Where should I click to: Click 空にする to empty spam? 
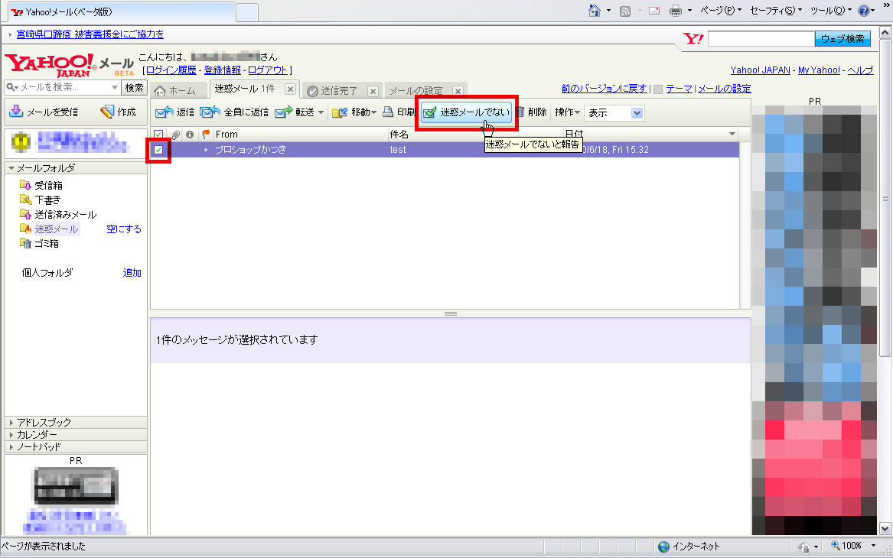click(124, 229)
